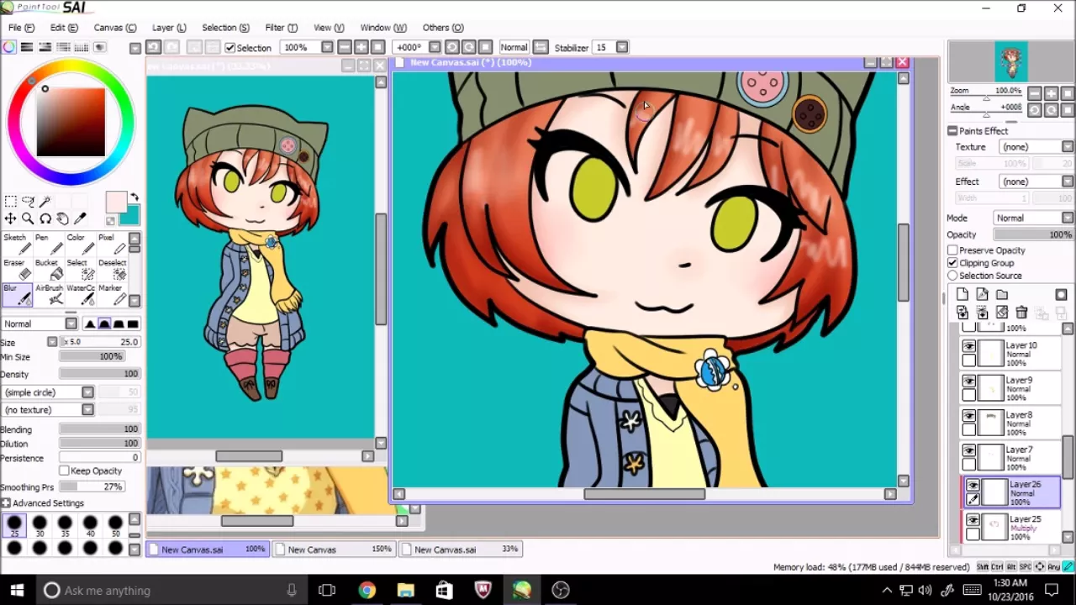Create a new layer in layer panel

963,295
